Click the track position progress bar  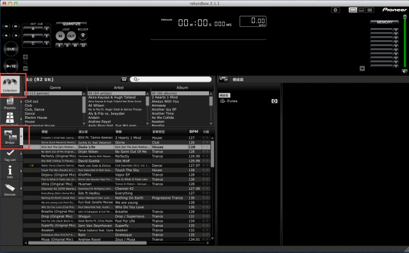[x=208, y=40]
